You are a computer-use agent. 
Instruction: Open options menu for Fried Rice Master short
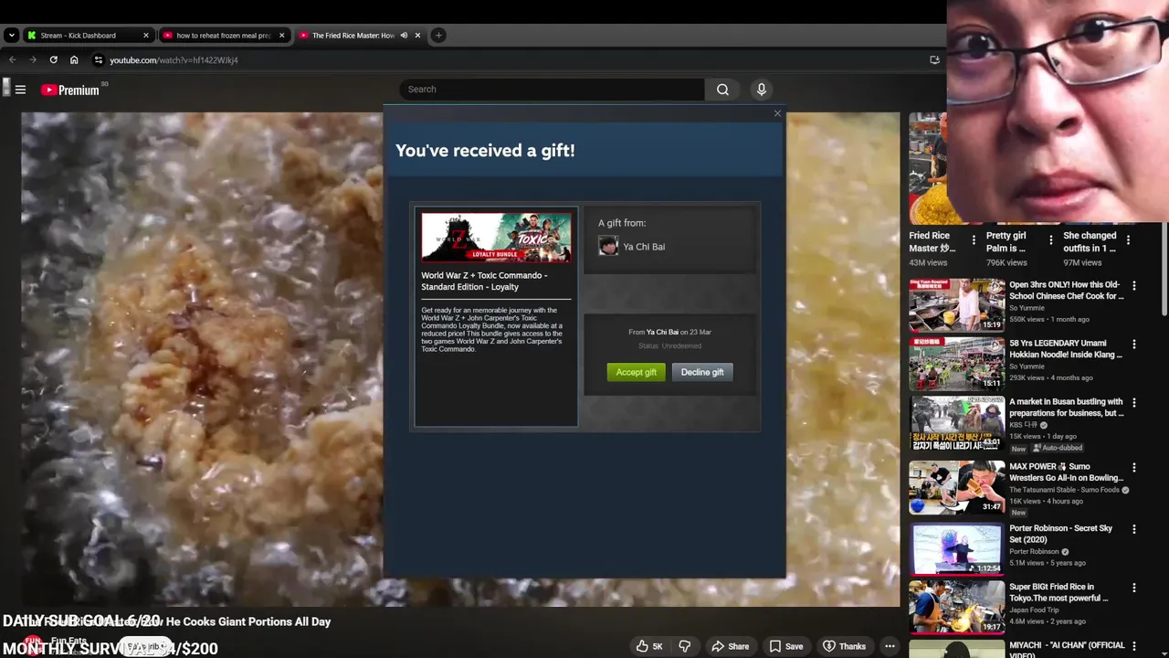click(974, 240)
